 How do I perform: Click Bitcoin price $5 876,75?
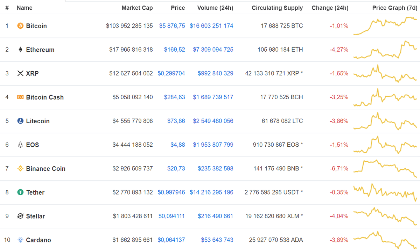pyautogui.click(x=172, y=26)
